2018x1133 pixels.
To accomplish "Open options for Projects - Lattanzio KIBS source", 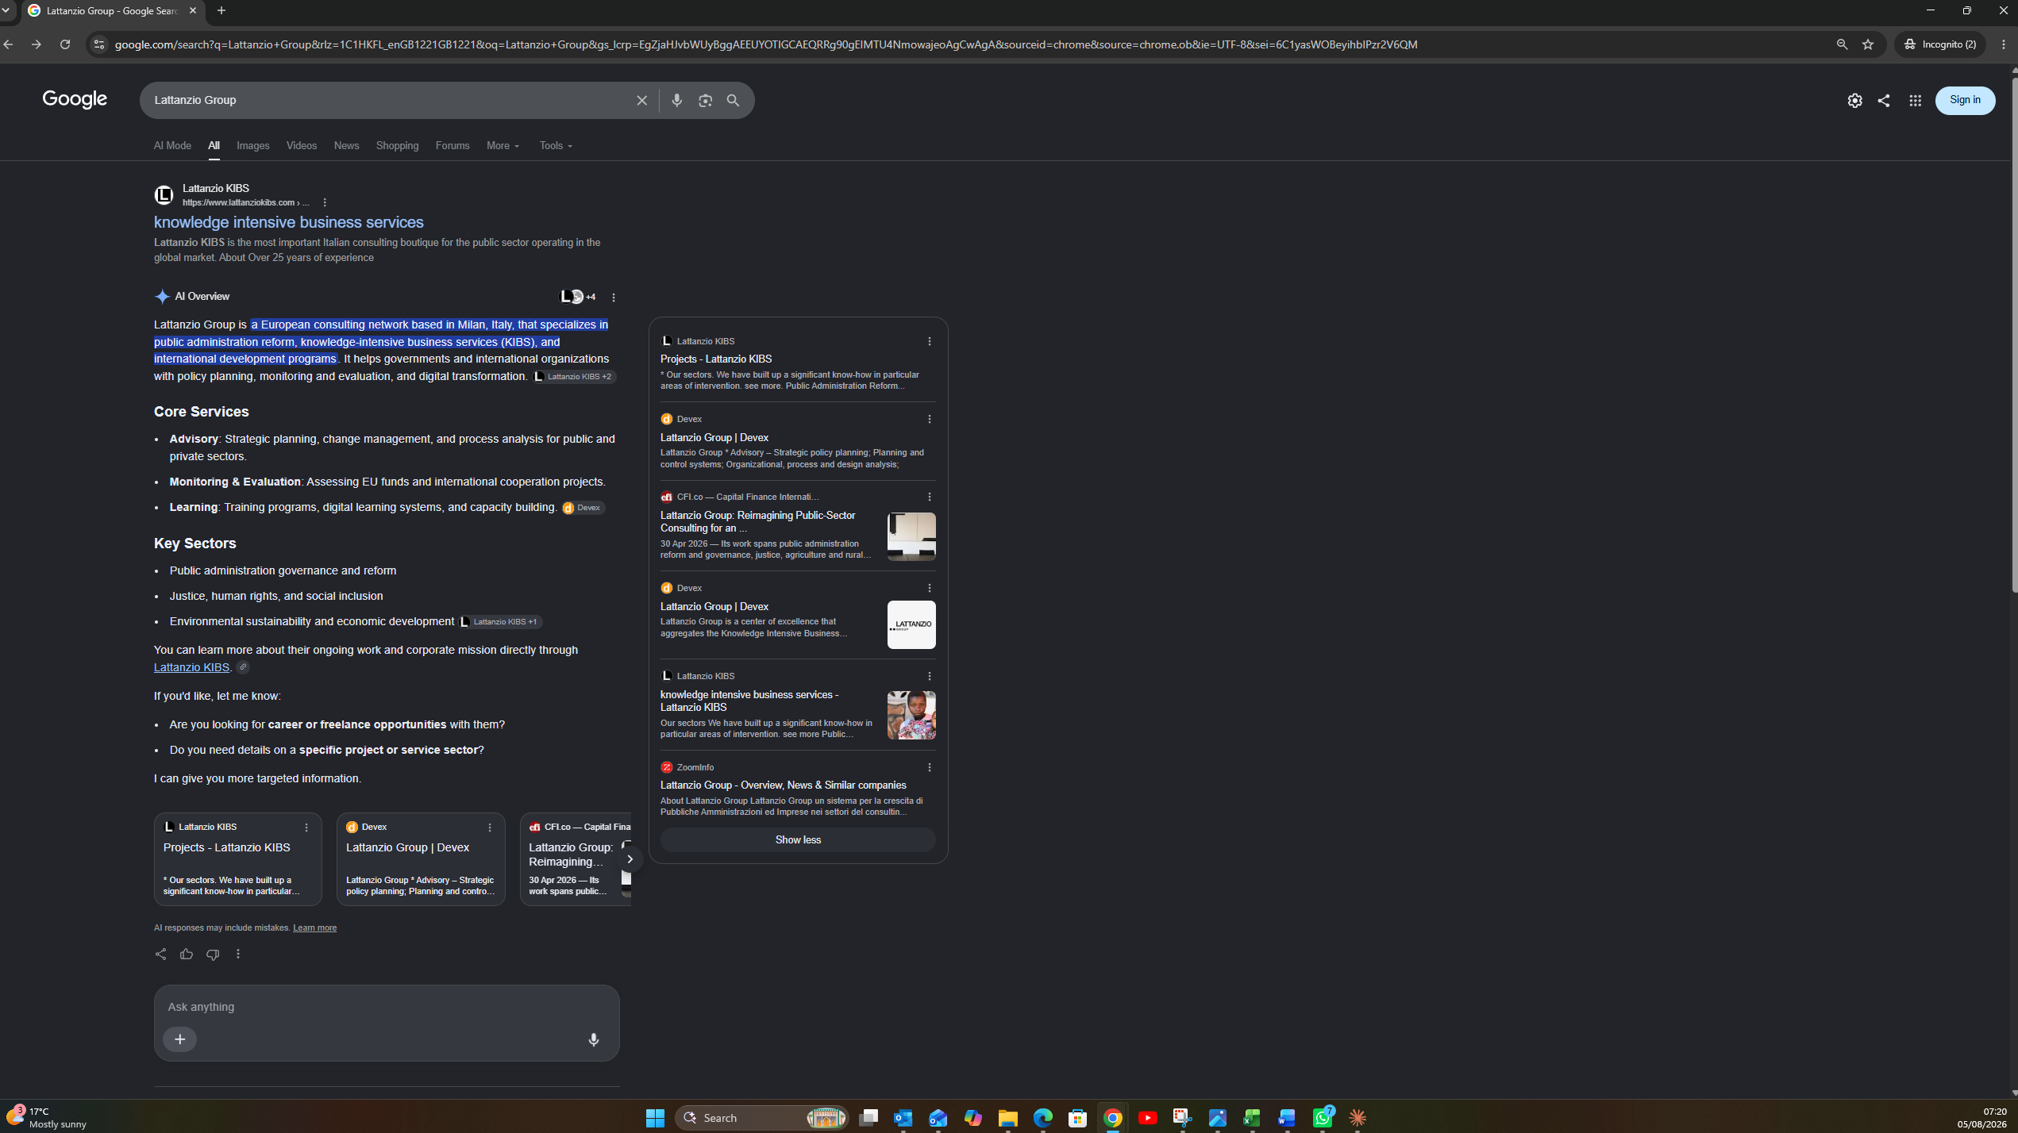I will click(x=930, y=341).
